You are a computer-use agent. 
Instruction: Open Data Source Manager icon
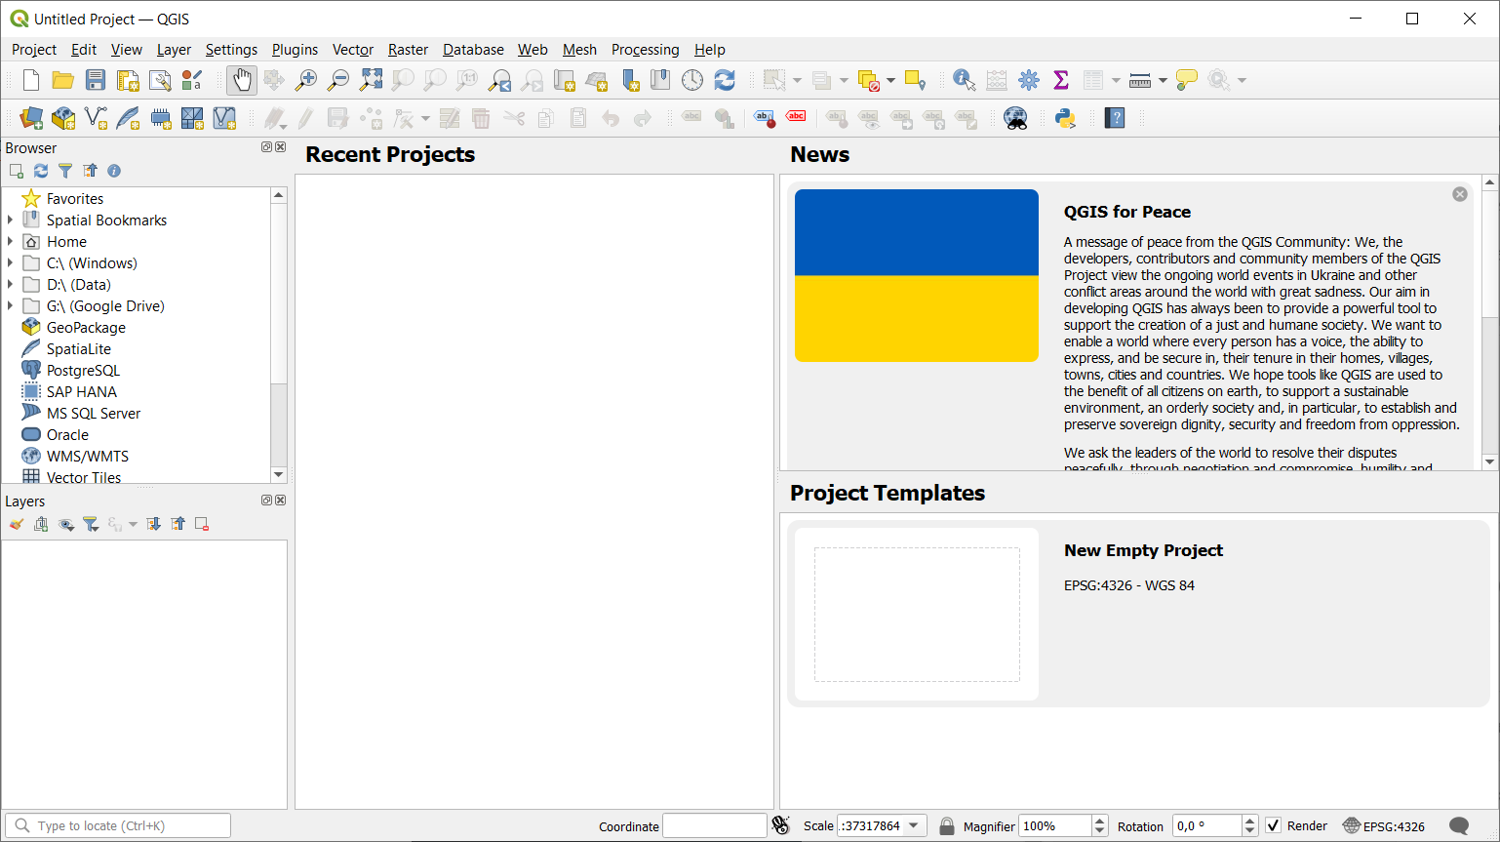tap(31, 118)
